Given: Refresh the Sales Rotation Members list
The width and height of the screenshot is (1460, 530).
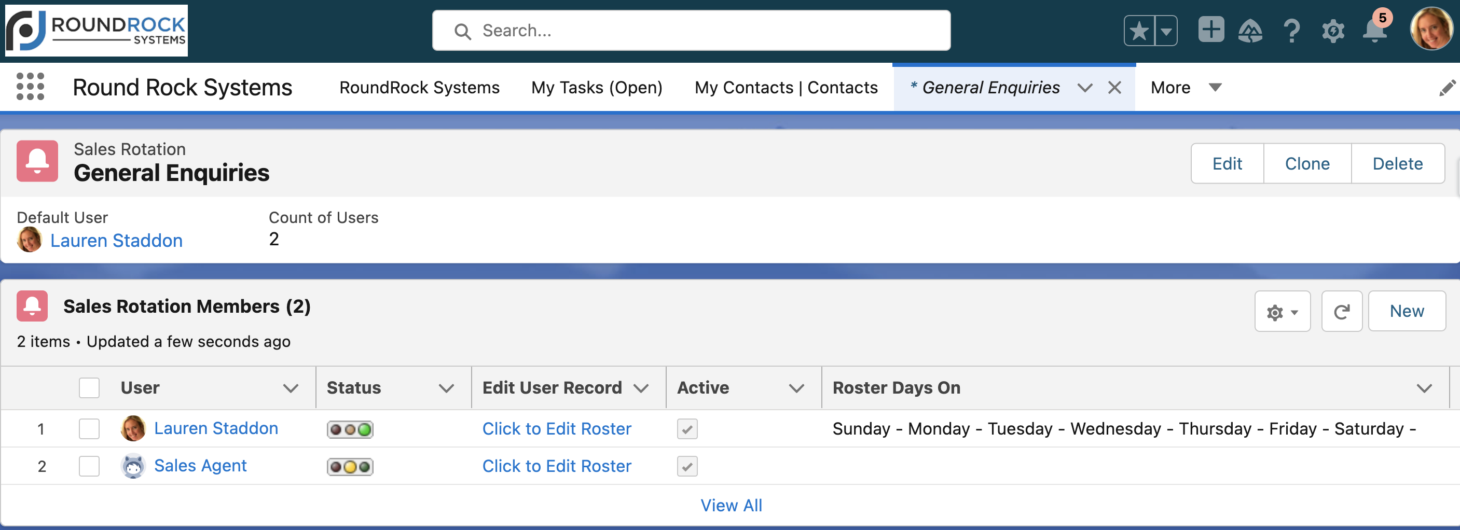Looking at the screenshot, I should coord(1342,311).
